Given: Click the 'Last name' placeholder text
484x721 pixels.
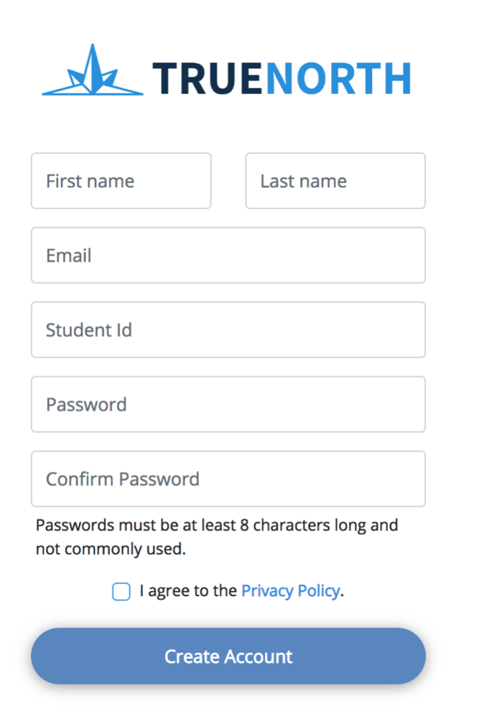Looking at the screenshot, I should [x=303, y=181].
